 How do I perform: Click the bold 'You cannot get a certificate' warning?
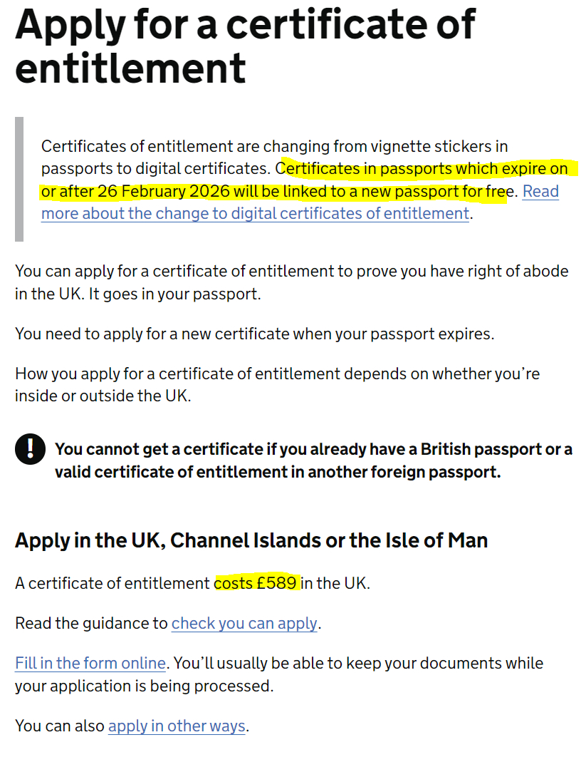pos(313,460)
